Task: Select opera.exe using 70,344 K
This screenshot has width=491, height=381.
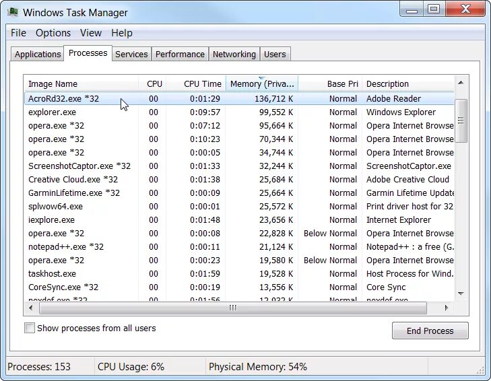Action: (x=239, y=139)
